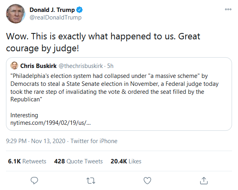
Task: Click the 9:29 PM Nov 13, 2020 timestamp
Action: click(36, 141)
